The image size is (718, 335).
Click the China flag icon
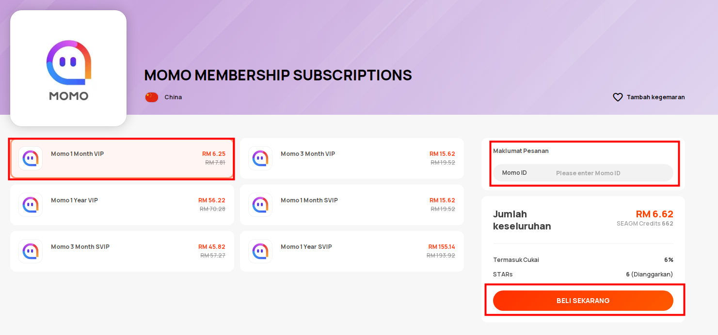click(x=152, y=97)
